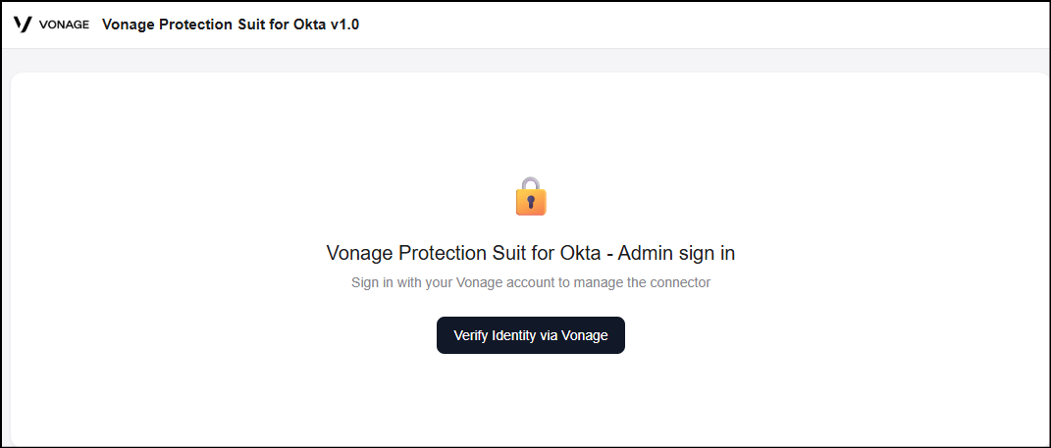1051x448 pixels.
Task: Click the Verify Identity via Vonage button
Action: pyautogui.click(x=531, y=335)
